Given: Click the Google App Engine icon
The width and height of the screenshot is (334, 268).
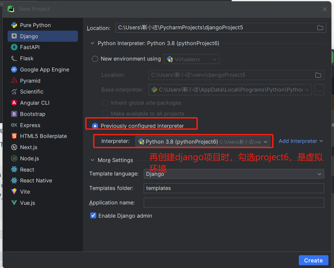Looking at the screenshot, I should pyautogui.click(x=14, y=69).
